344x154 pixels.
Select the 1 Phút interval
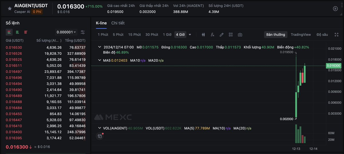pos(103,35)
